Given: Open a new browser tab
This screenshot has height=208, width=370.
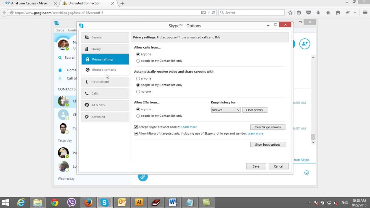Looking at the screenshot, I should [x=122, y=3].
